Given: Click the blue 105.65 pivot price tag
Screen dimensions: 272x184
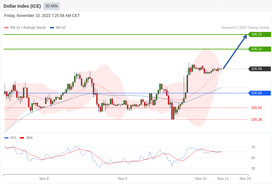Looking at the screenshot, I should point(260,93).
